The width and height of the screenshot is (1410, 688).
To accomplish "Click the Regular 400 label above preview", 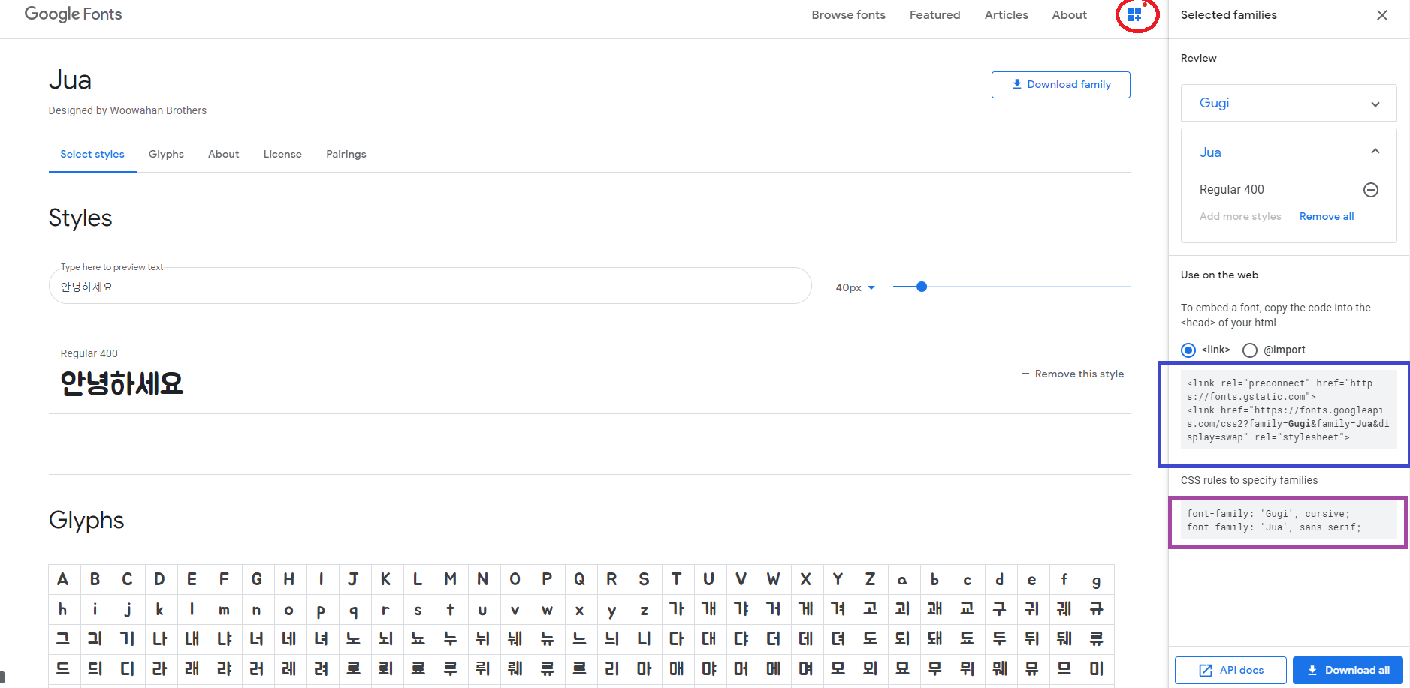I will click(x=89, y=353).
